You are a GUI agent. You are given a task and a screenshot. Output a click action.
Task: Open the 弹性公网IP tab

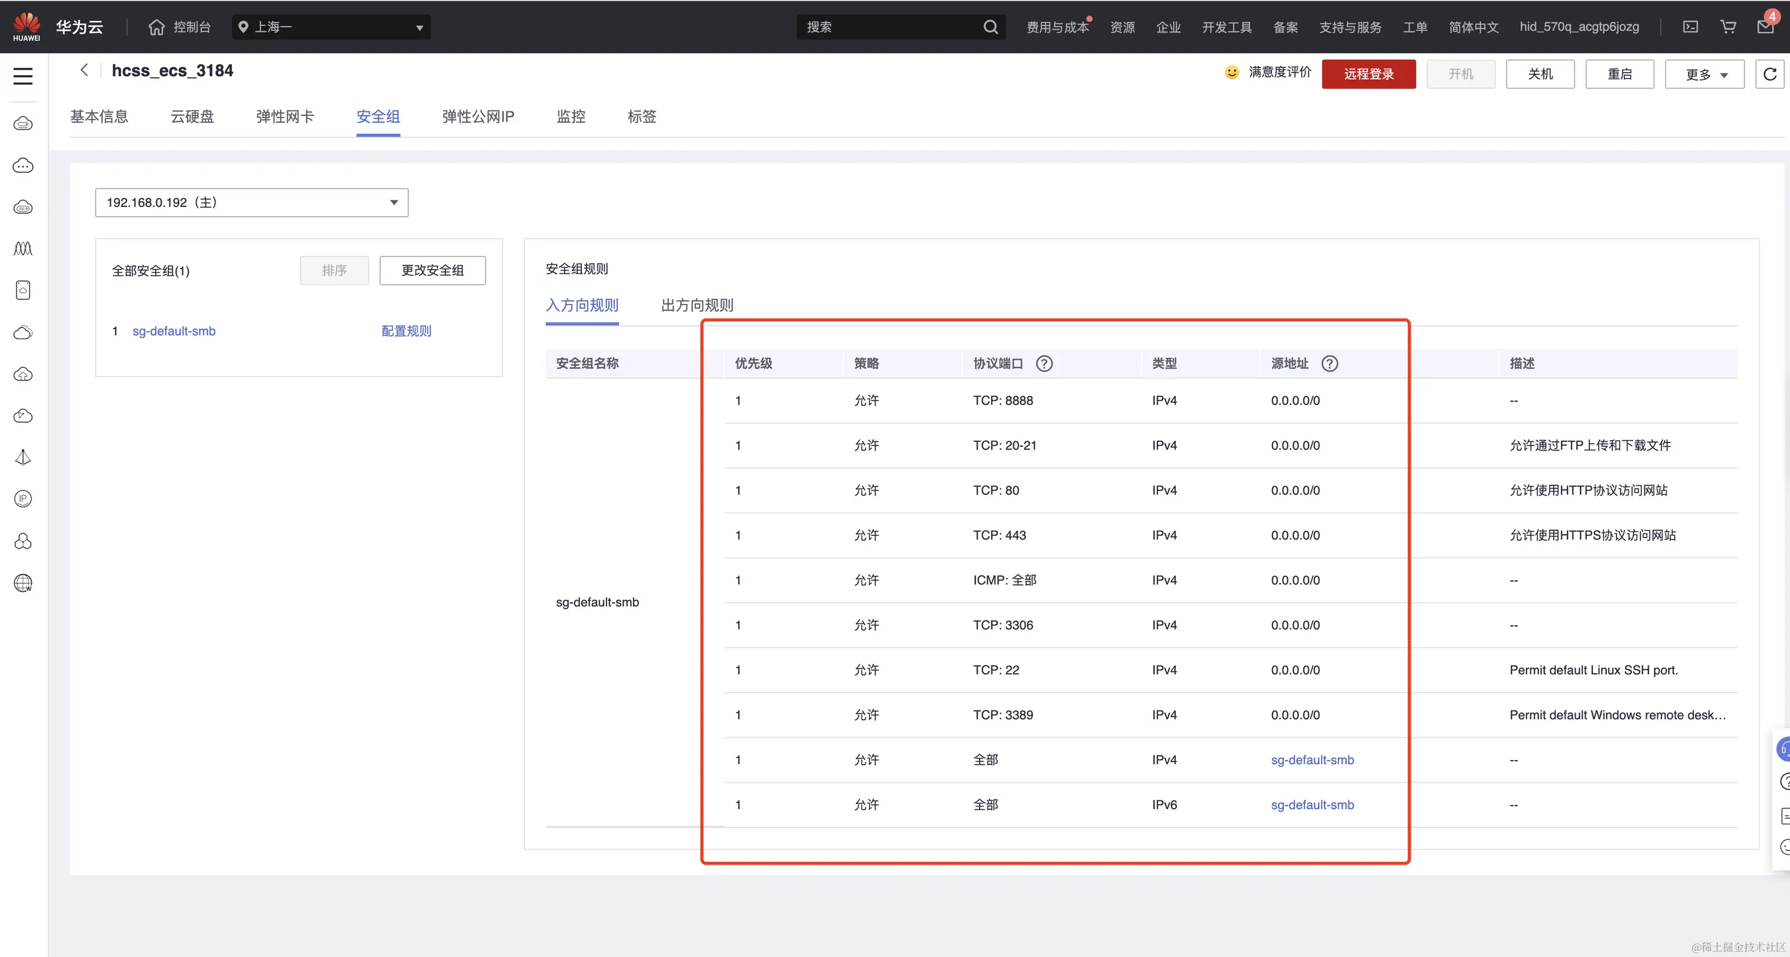pos(478,117)
